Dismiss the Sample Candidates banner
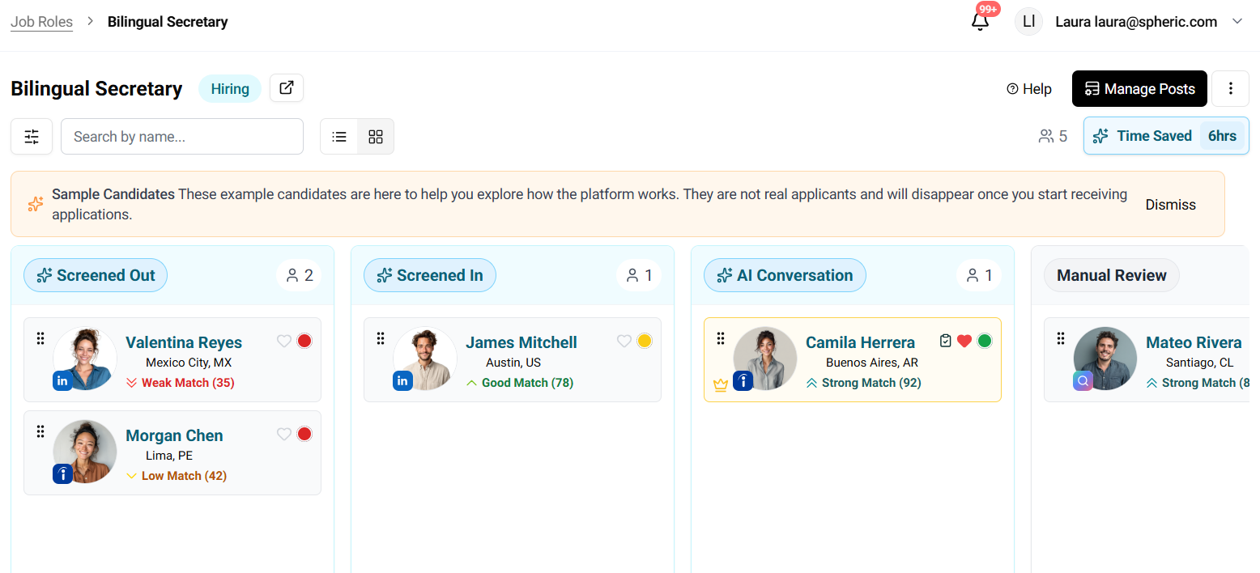Screen dimensions: 1260x573 [1170, 205]
